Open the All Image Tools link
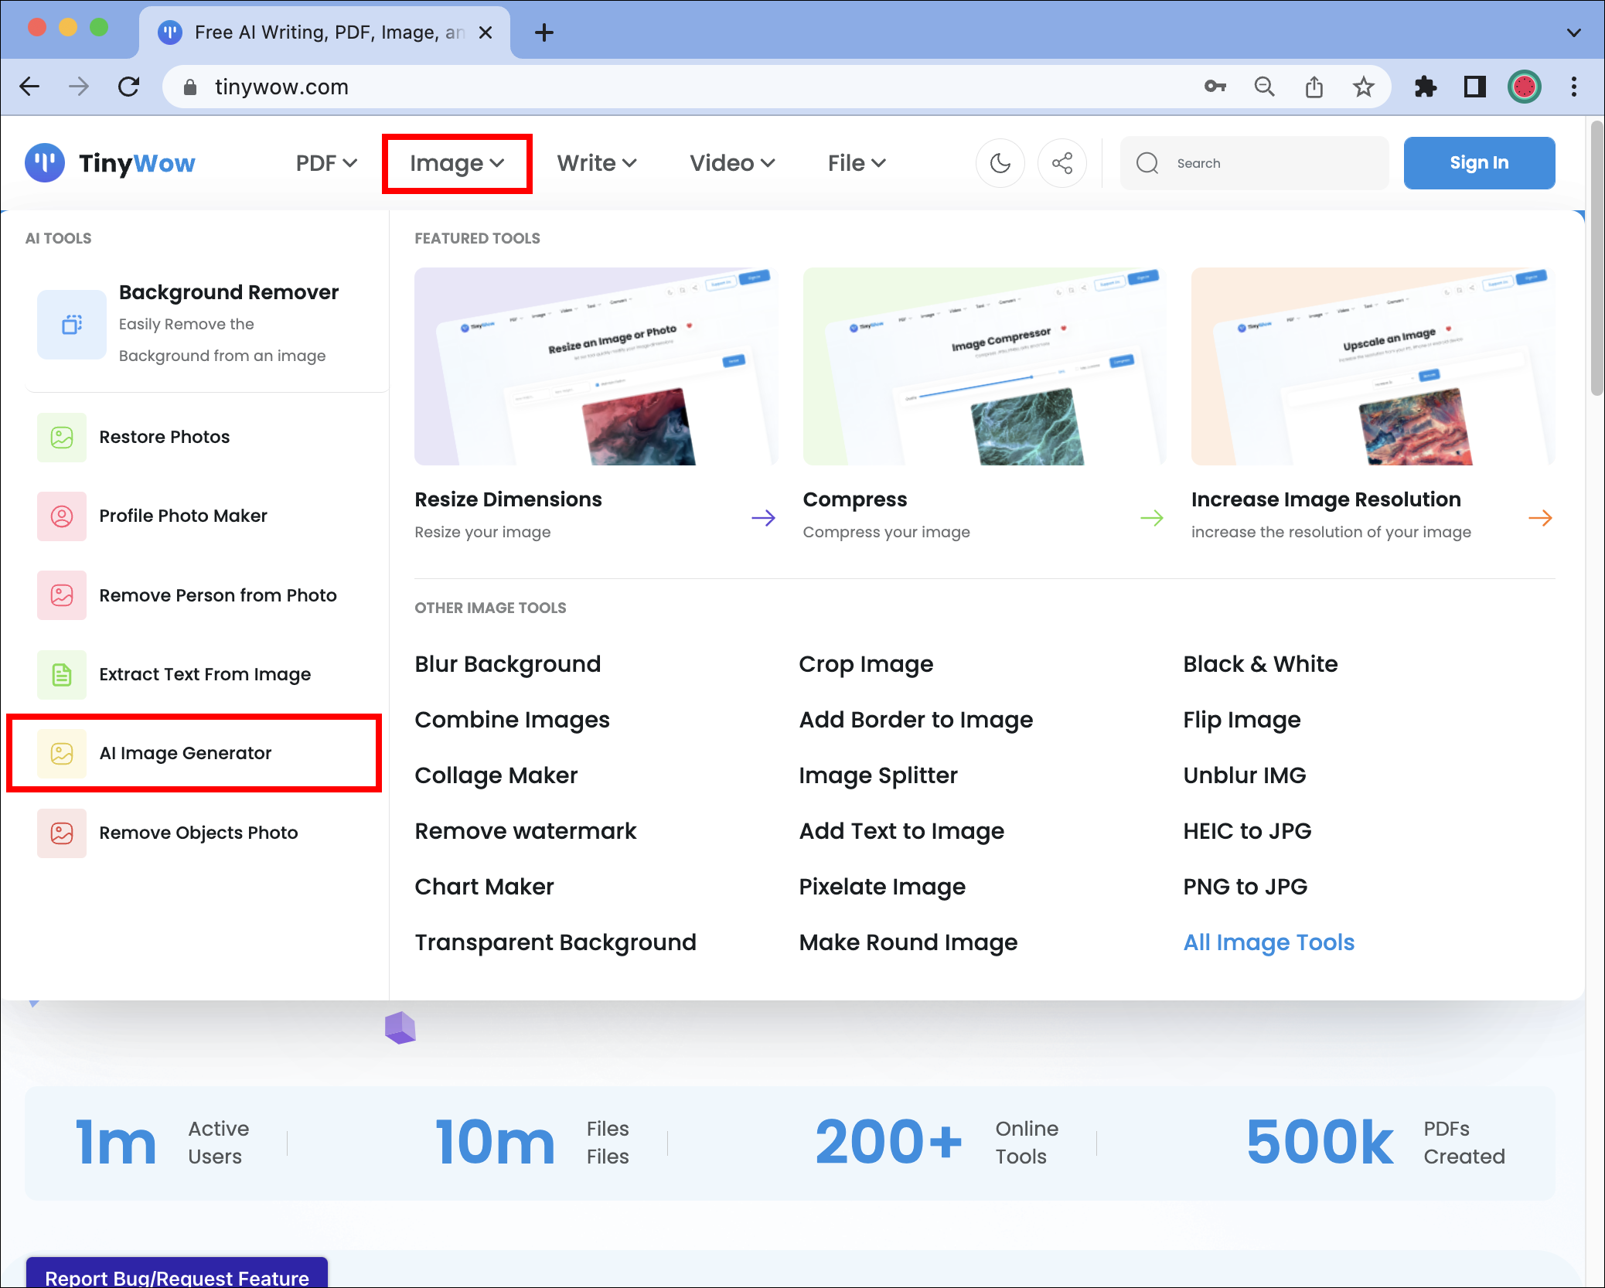The image size is (1605, 1288). [1269, 942]
